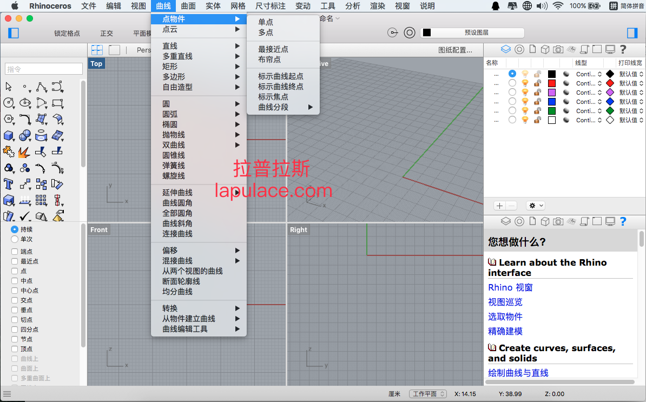Enable the 端点 object snap checkbox
This screenshot has height=402, width=646.
pyautogui.click(x=15, y=251)
